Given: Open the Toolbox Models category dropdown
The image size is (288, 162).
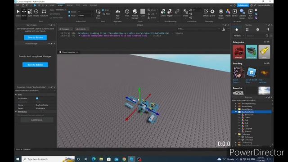Looking at the screenshot, I should pos(238,36).
